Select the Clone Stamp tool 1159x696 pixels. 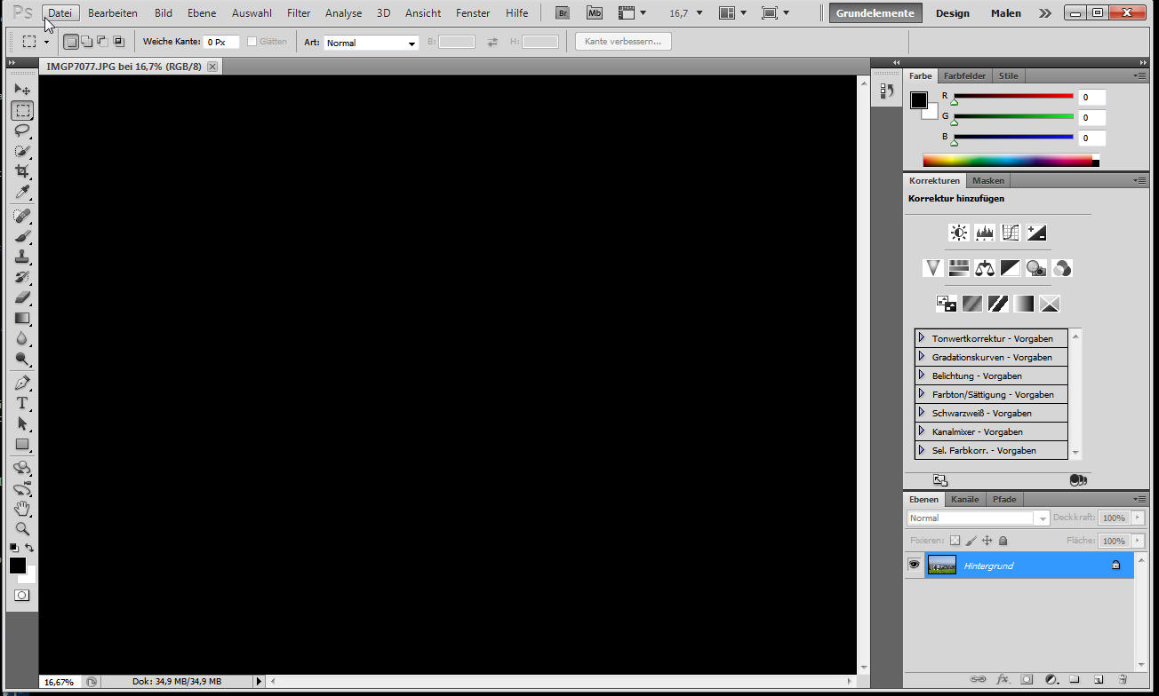coord(22,257)
